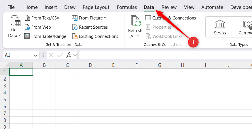Click the Refresh All icon
Image resolution: width=252 pixels, height=129 pixels.
[x=136, y=21]
